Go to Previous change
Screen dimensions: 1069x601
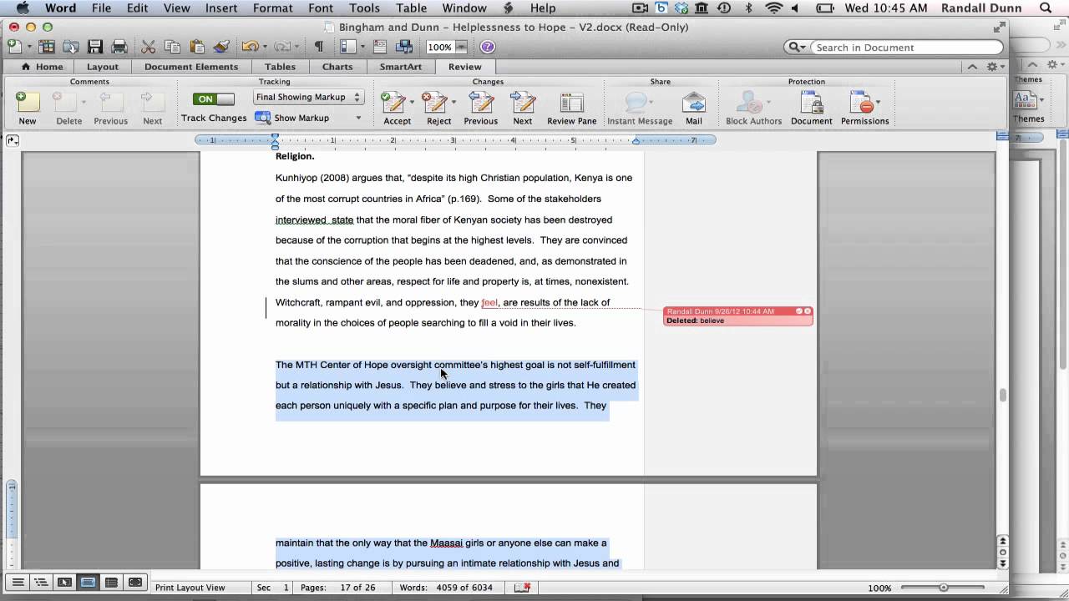pyautogui.click(x=480, y=108)
